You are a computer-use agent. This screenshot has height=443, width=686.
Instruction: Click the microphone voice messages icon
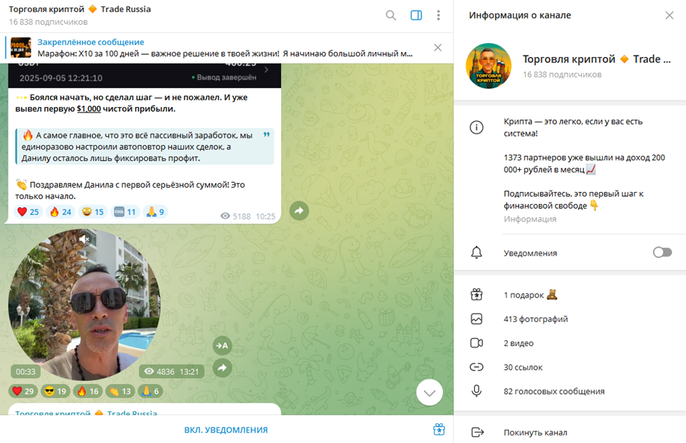click(x=476, y=391)
